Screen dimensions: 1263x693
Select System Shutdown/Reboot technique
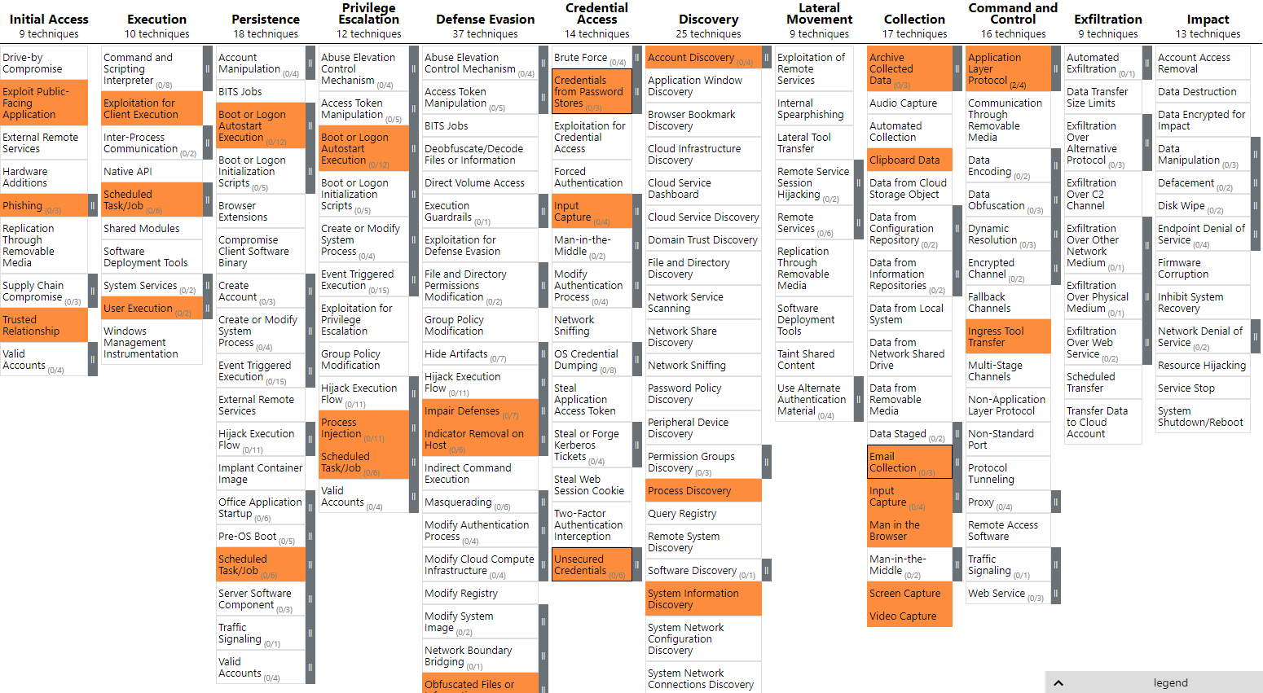coord(1203,416)
